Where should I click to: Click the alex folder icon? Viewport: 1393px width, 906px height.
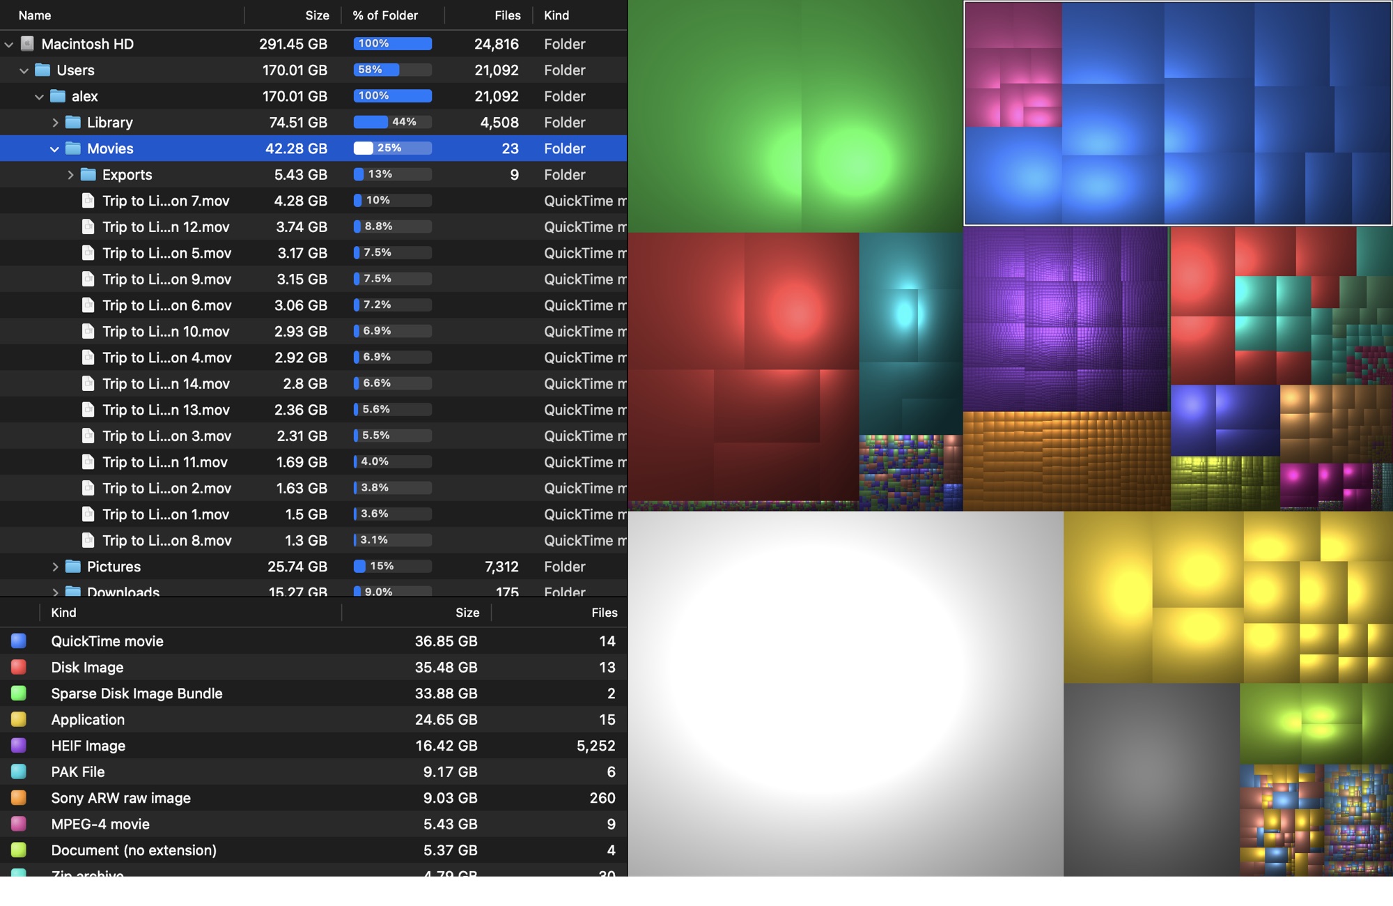58,96
